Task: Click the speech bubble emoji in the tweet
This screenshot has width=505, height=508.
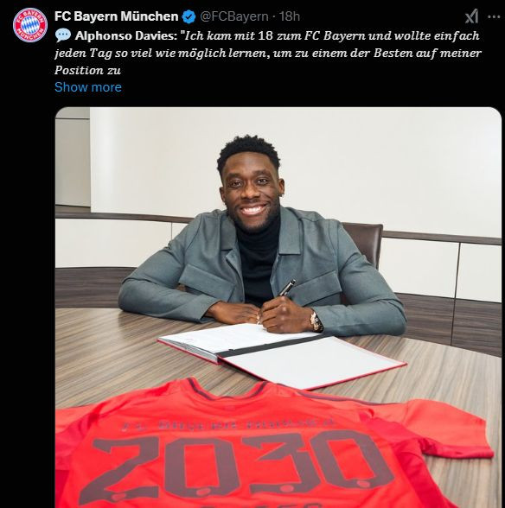Action: click(x=63, y=35)
